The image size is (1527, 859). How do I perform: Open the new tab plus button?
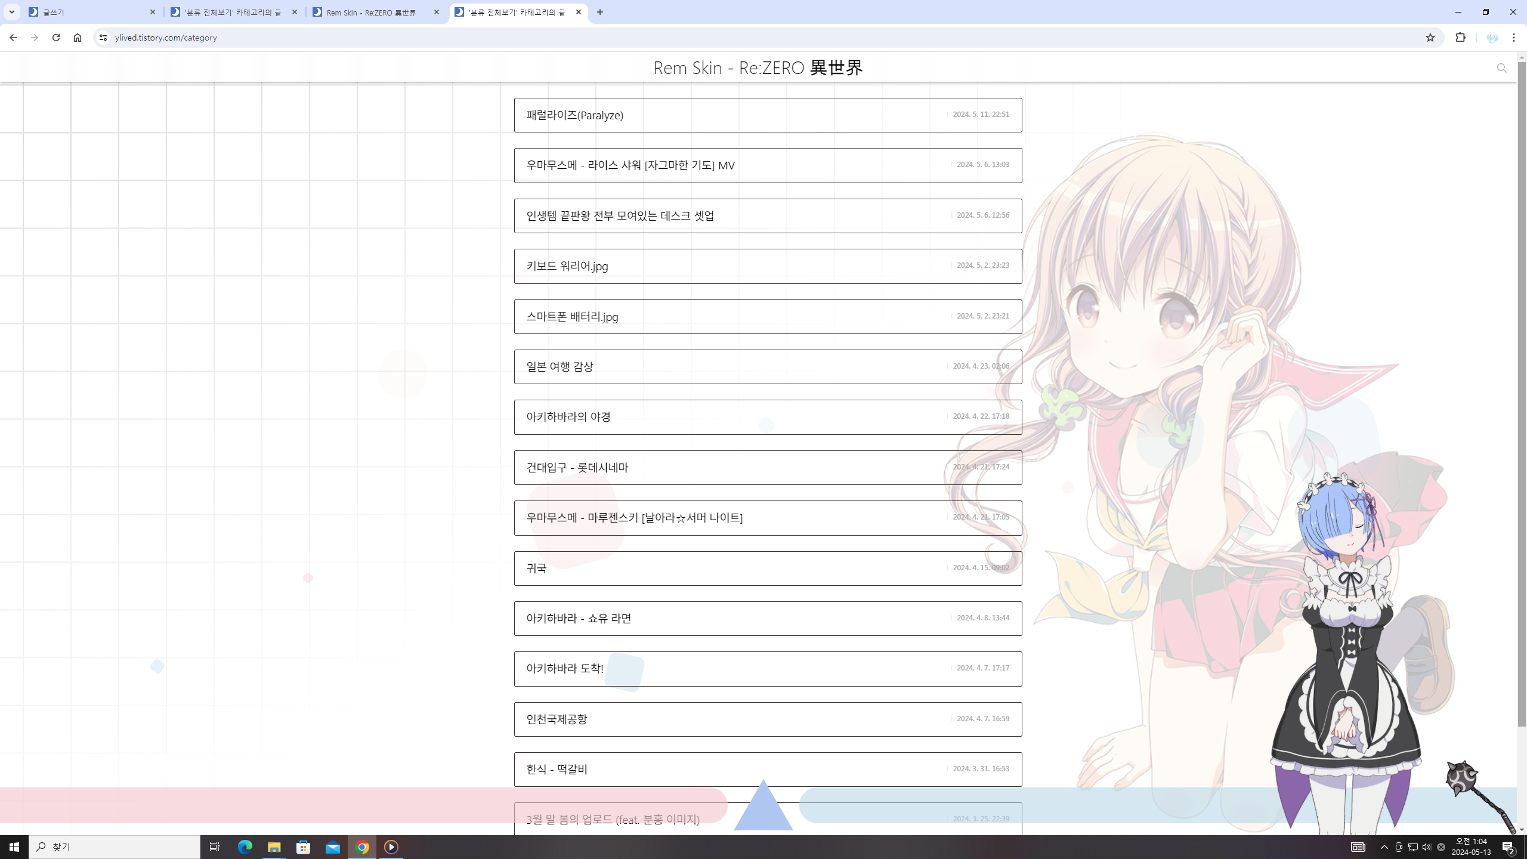(x=599, y=12)
